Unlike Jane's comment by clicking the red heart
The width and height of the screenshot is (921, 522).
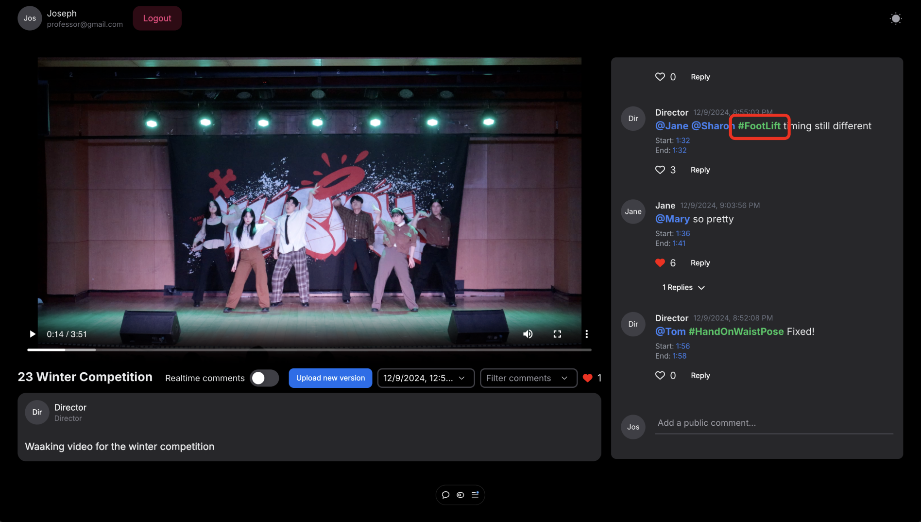[x=660, y=262]
